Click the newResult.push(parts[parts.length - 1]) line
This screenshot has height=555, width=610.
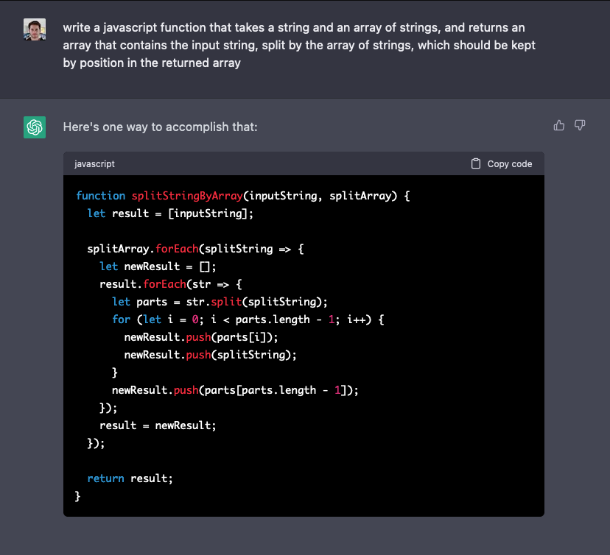pos(234,390)
